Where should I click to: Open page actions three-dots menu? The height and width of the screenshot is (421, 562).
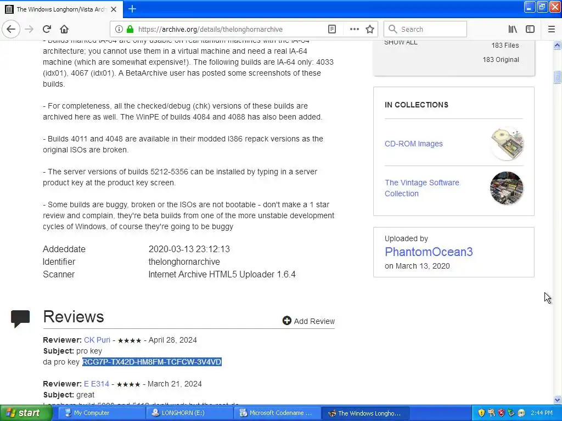pyautogui.click(x=354, y=29)
